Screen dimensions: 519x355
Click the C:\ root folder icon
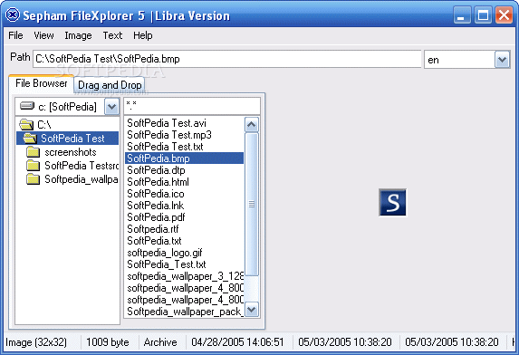click(26, 125)
